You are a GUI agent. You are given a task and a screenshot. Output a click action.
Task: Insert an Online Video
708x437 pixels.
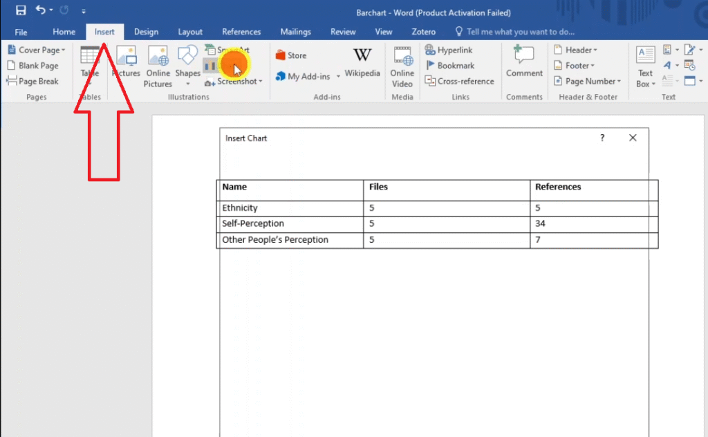click(402, 67)
